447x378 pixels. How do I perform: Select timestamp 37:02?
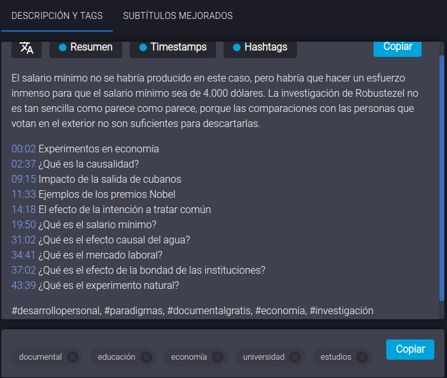tap(23, 270)
